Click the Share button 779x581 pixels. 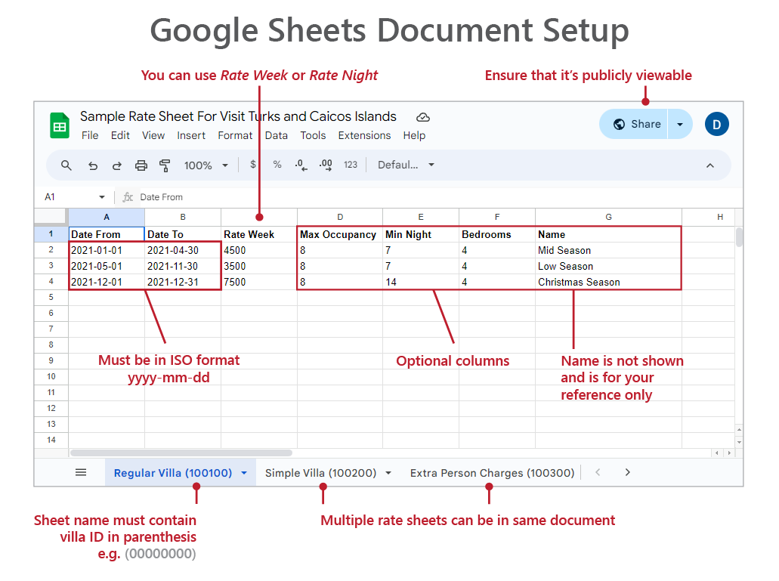pyautogui.click(x=635, y=124)
